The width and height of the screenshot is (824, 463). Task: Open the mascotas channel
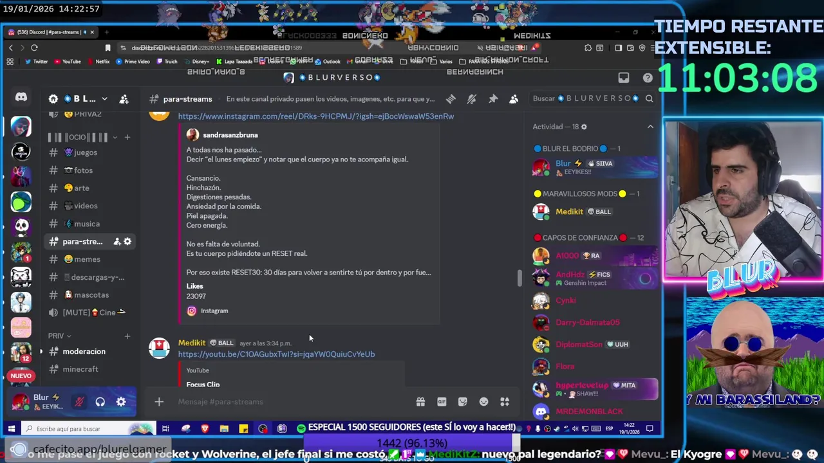pyautogui.click(x=90, y=295)
